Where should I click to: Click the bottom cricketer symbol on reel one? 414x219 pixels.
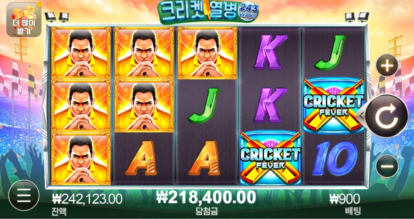(x=81, y=159)
